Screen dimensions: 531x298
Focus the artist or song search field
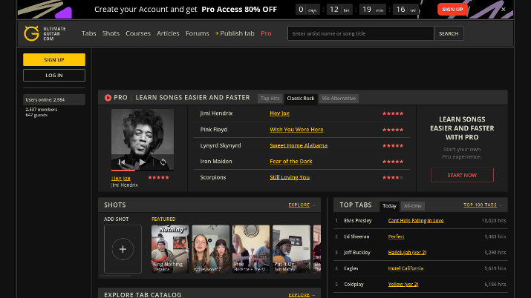pos(361,33)
